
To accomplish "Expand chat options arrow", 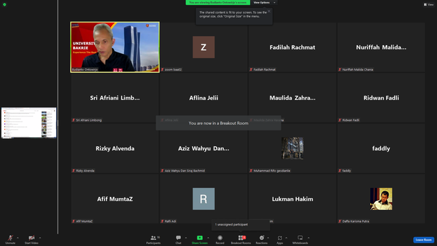I will point(186,238).
